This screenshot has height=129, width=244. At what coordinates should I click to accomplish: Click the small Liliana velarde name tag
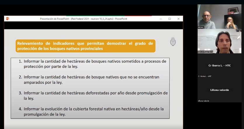click(203, 101)
